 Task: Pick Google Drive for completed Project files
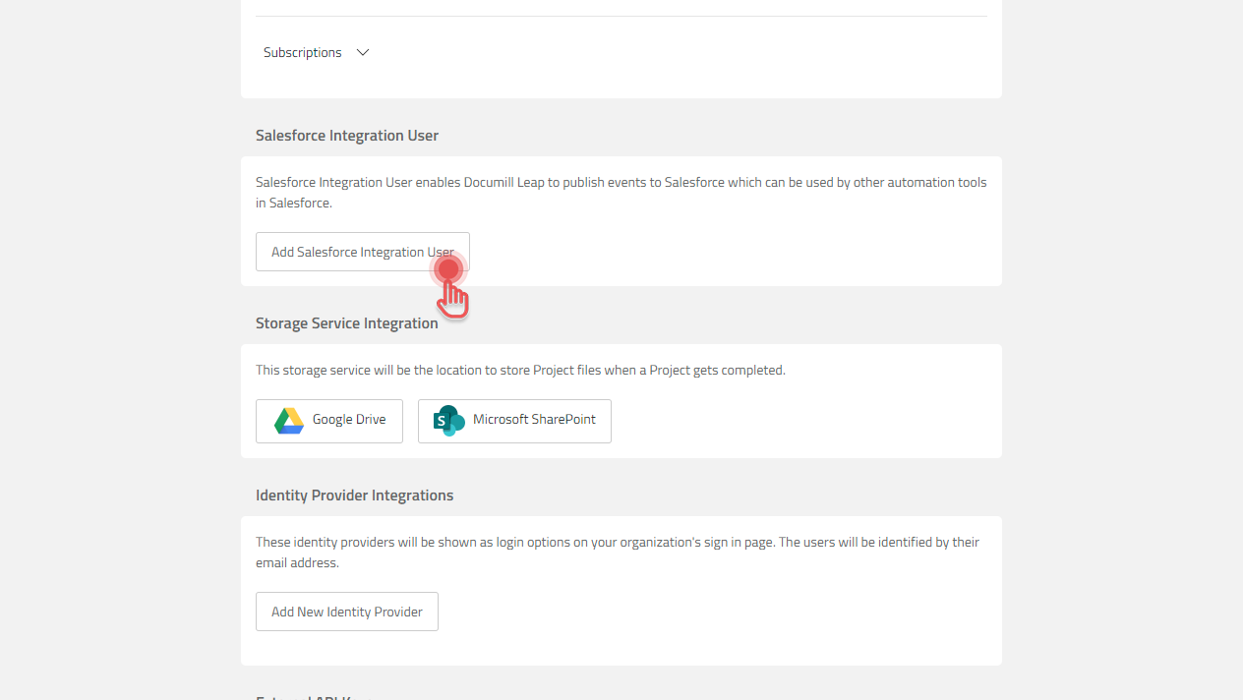(328, 420)
